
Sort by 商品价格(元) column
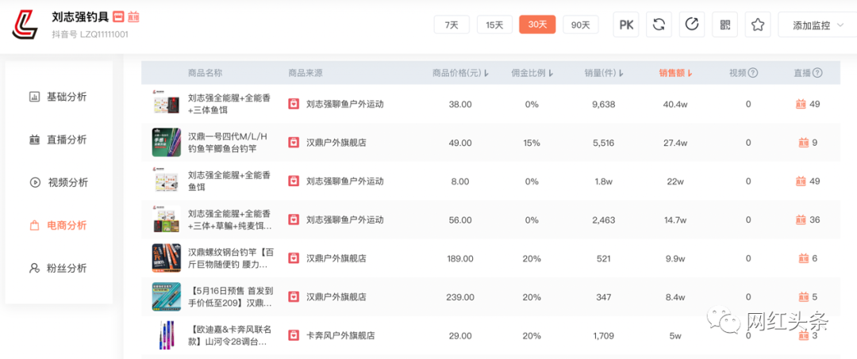[x=460, y=73]
